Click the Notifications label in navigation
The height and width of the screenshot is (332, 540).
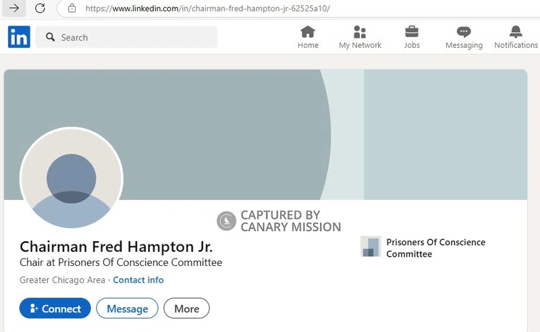(x=516, y=45)
